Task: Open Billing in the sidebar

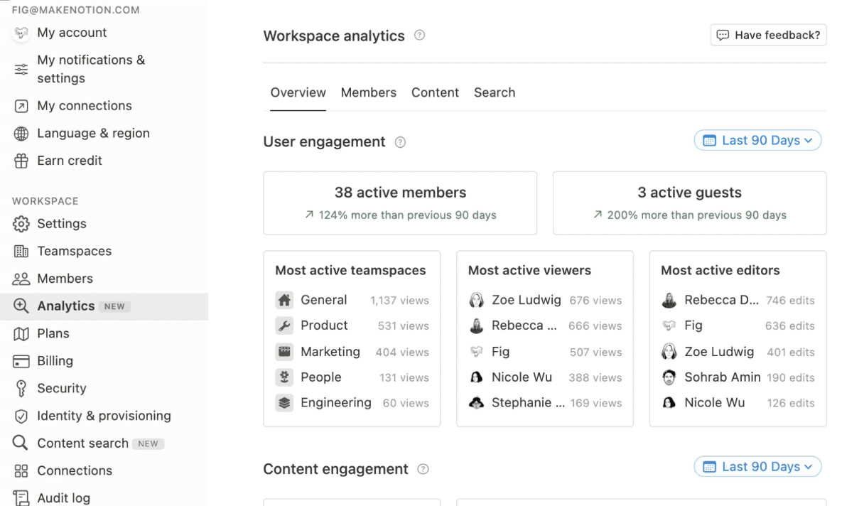Action: click(x=55, y=361)
